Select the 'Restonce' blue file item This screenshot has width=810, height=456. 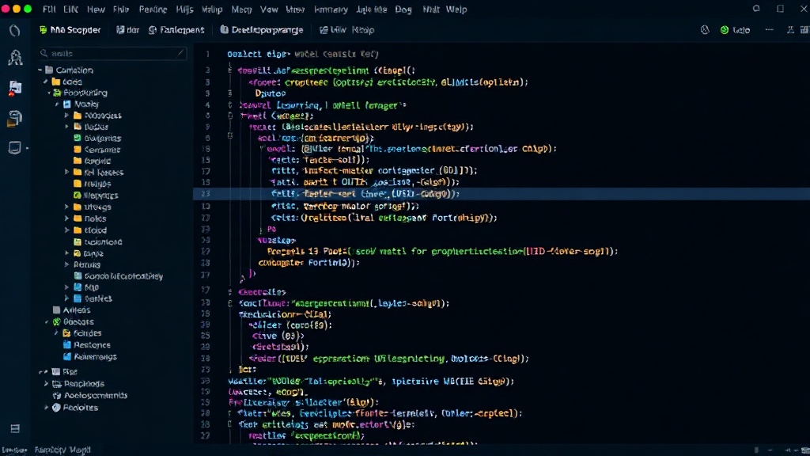coord(87,345)
